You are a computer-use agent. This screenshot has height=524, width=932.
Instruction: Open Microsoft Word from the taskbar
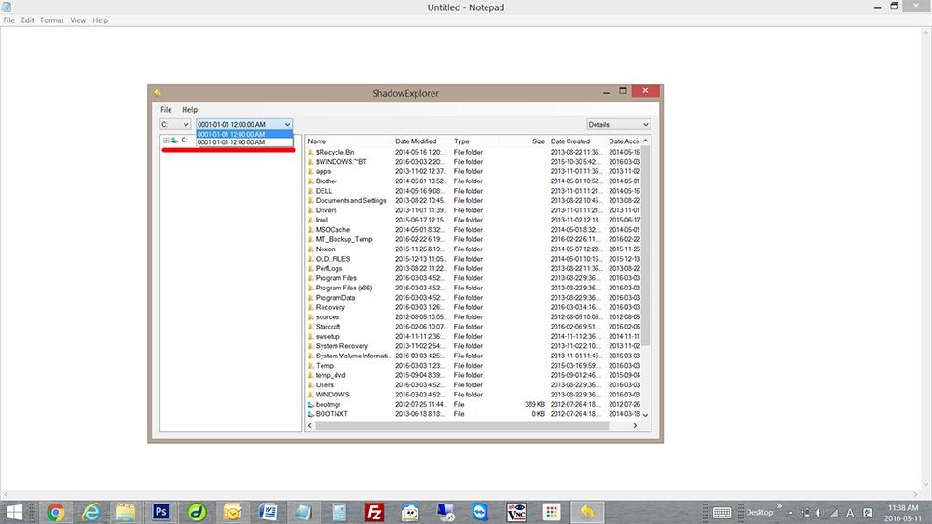[x=267, y=512]
